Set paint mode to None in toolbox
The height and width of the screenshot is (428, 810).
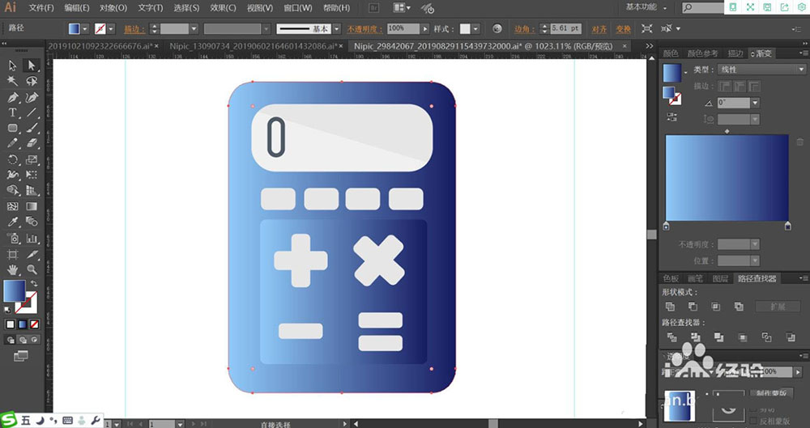pyautogui.click(x=33, y=324)
